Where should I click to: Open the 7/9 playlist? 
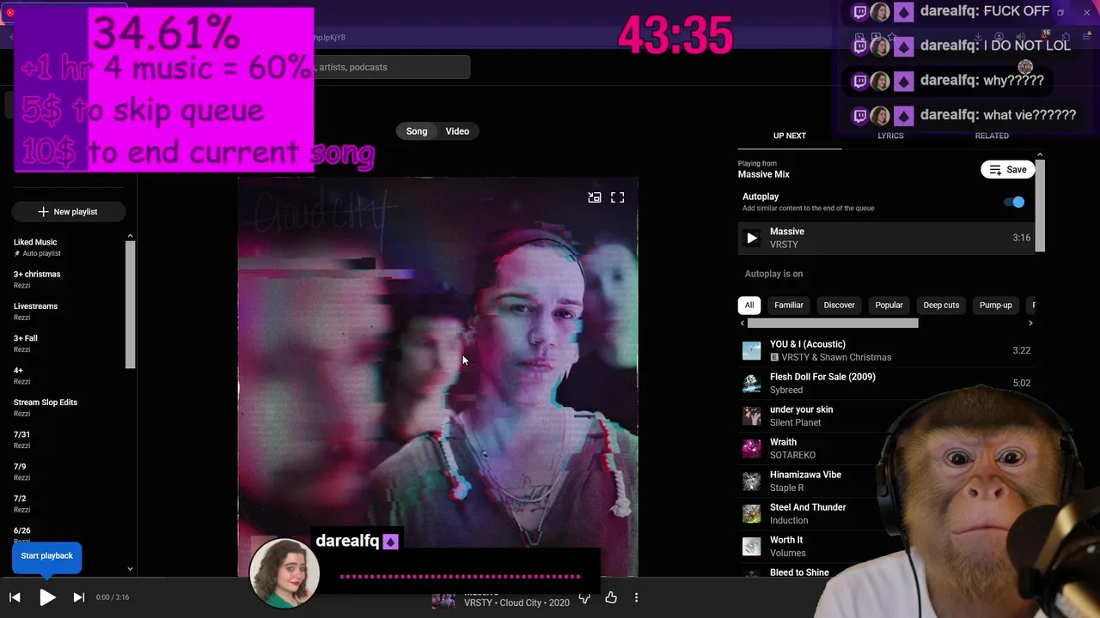[19, 466]
